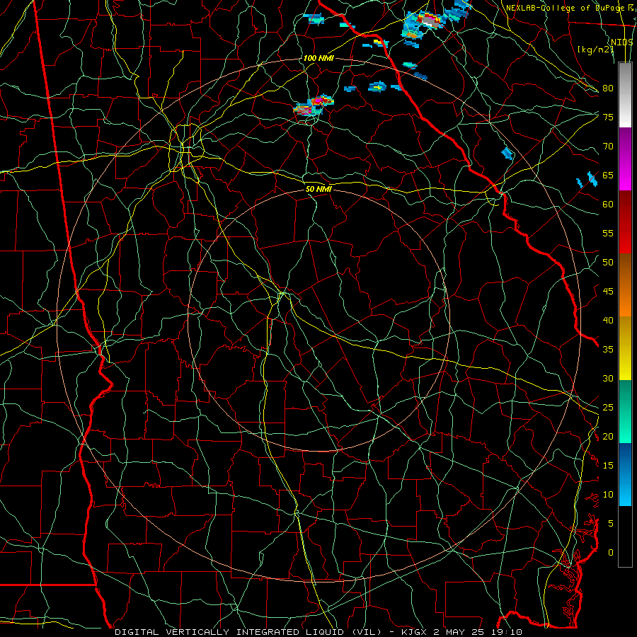Click scale value 35 on the legend

pyautogui.click(x=608, y=350)
